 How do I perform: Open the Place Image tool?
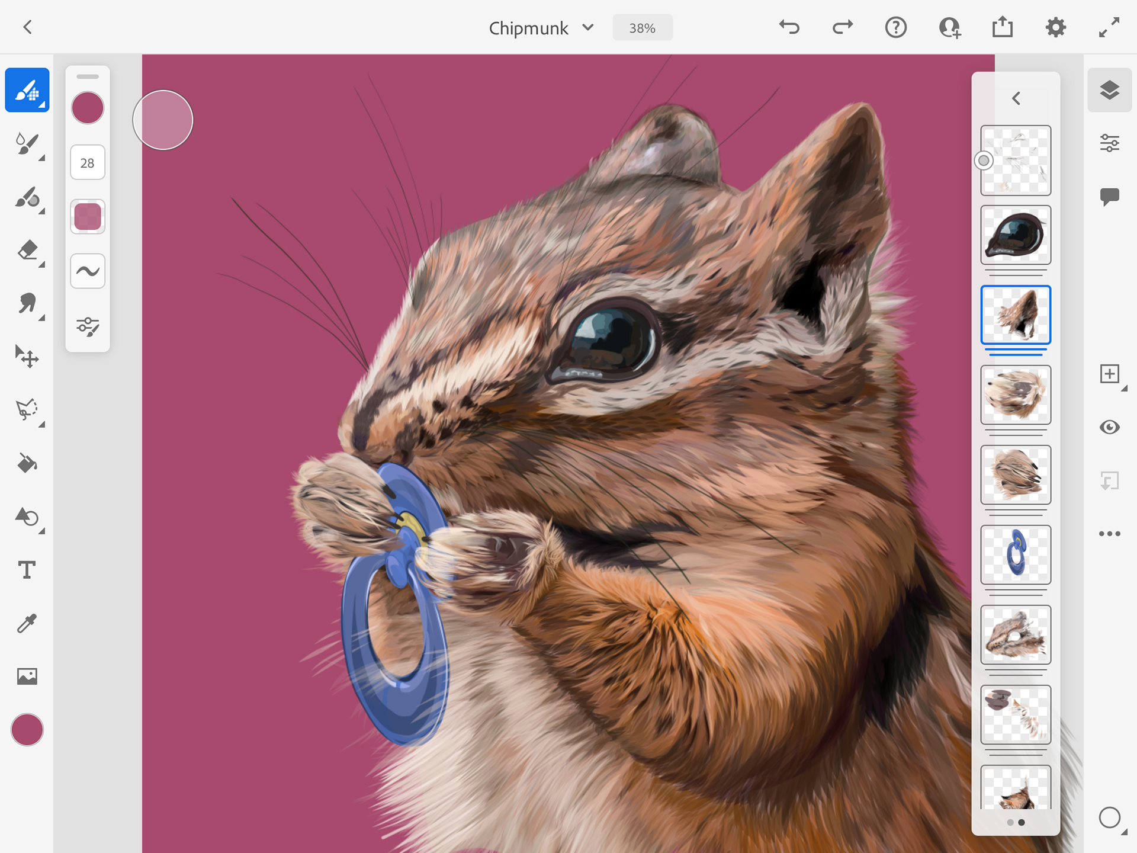tap(27, 676)
